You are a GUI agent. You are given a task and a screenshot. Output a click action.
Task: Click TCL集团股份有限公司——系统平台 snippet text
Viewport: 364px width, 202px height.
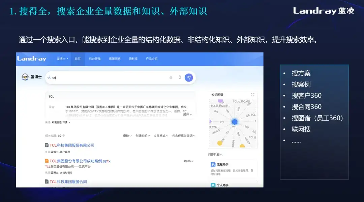[x=68, y=167]
